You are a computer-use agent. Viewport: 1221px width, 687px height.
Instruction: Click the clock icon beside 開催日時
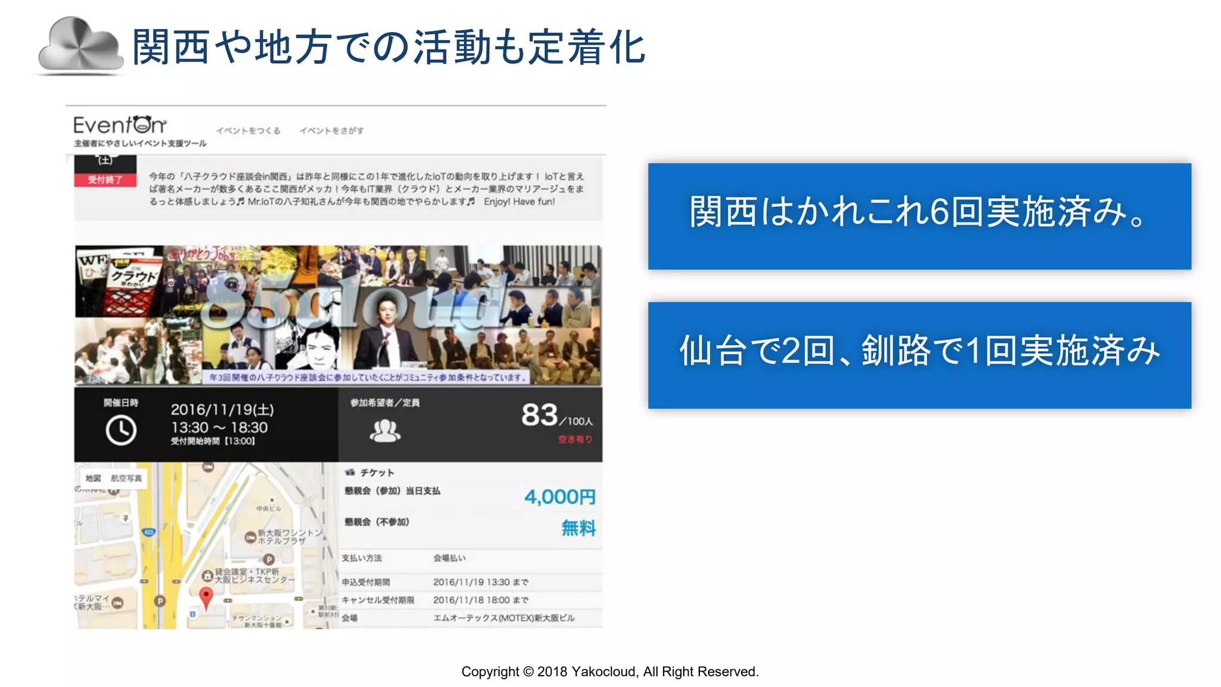coord(121,431)
